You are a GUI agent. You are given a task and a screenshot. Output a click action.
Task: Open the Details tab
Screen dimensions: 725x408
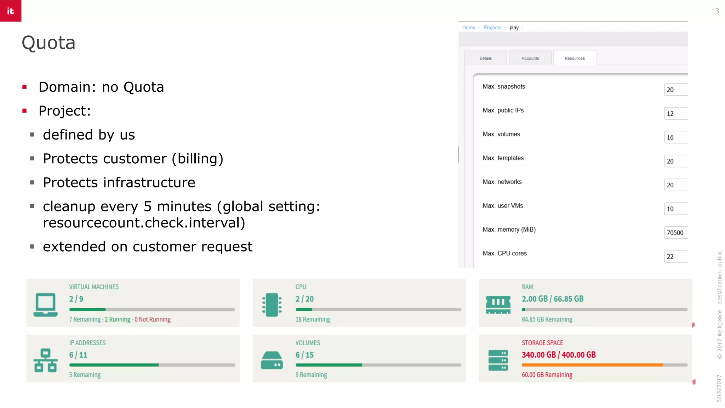click(x=485, y=58)
